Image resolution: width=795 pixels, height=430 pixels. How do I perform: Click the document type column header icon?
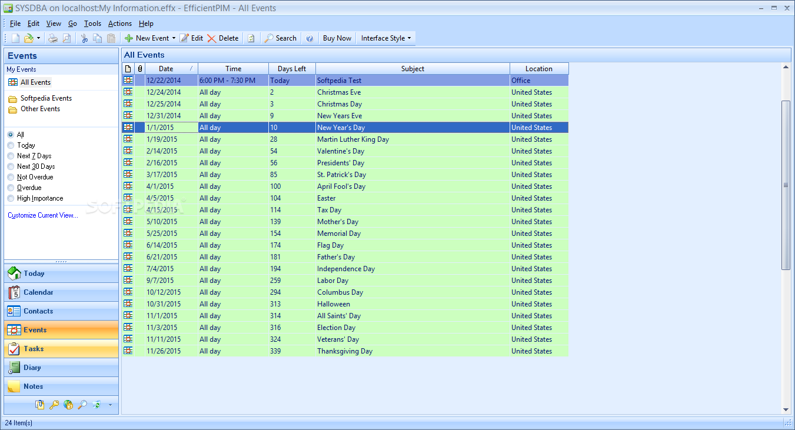coord(128,69)
